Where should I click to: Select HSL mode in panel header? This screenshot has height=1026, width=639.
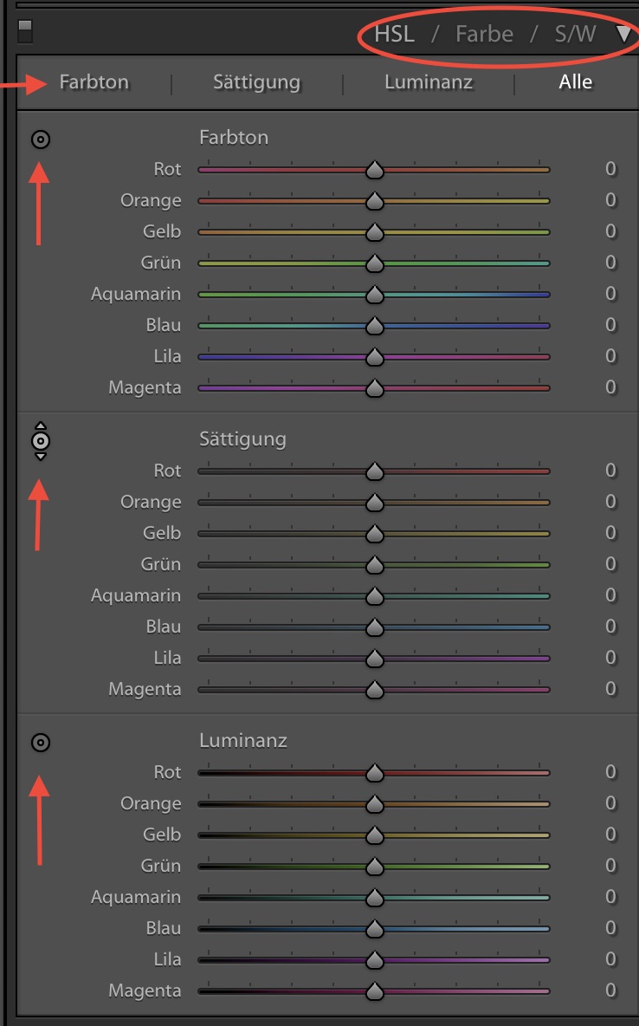point(394,35)
